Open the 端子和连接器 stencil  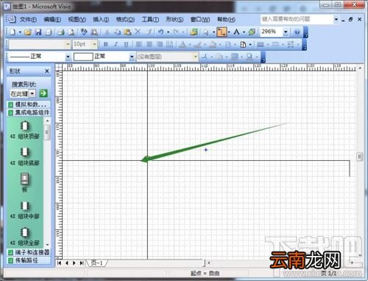(x=29, y=252)
